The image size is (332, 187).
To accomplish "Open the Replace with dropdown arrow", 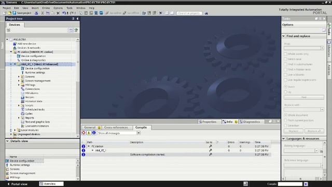I will [x=322, y=110].
